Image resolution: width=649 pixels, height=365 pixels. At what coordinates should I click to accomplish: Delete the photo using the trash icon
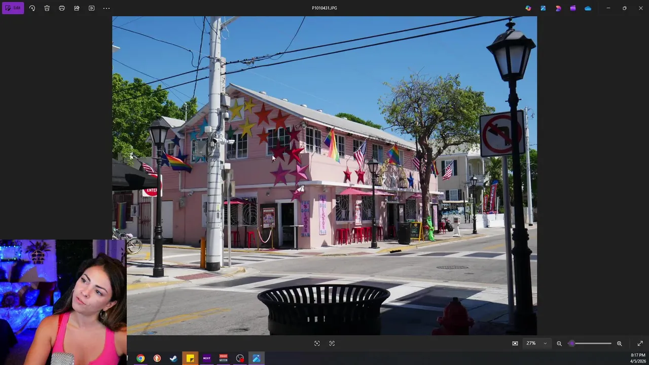click(47, 8)
